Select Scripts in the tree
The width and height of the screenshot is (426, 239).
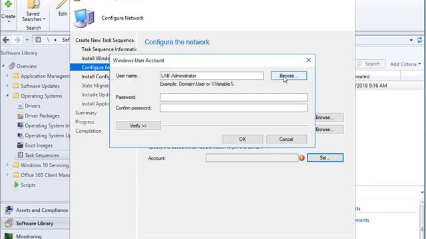[x=28, y=185]
